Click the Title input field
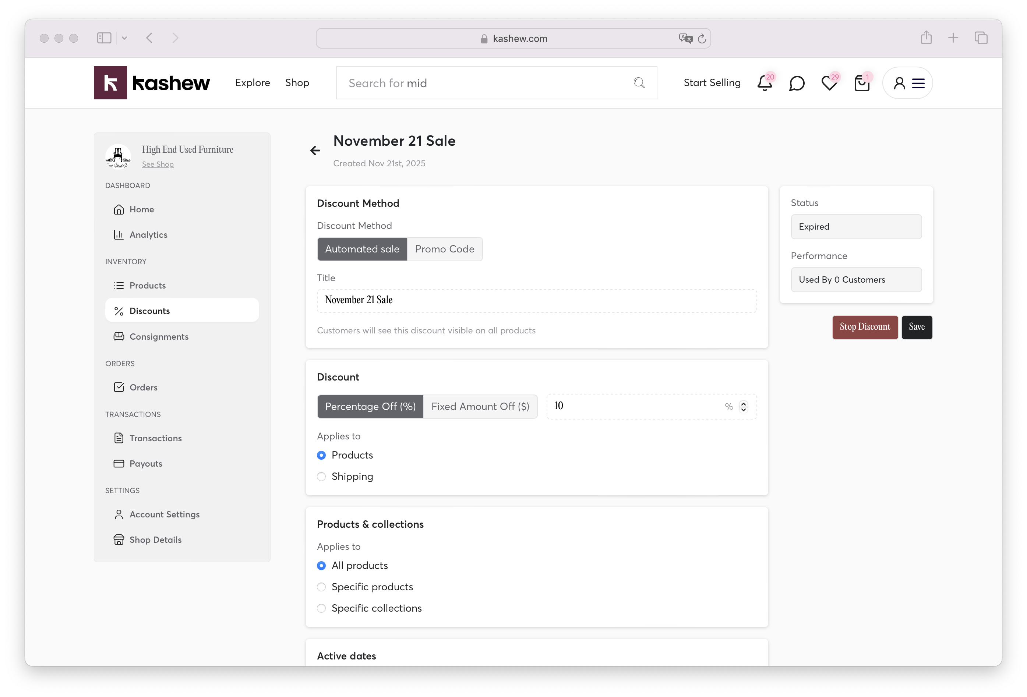Image resolution: width=1027 pixels, height=697 pixels. 536,300
